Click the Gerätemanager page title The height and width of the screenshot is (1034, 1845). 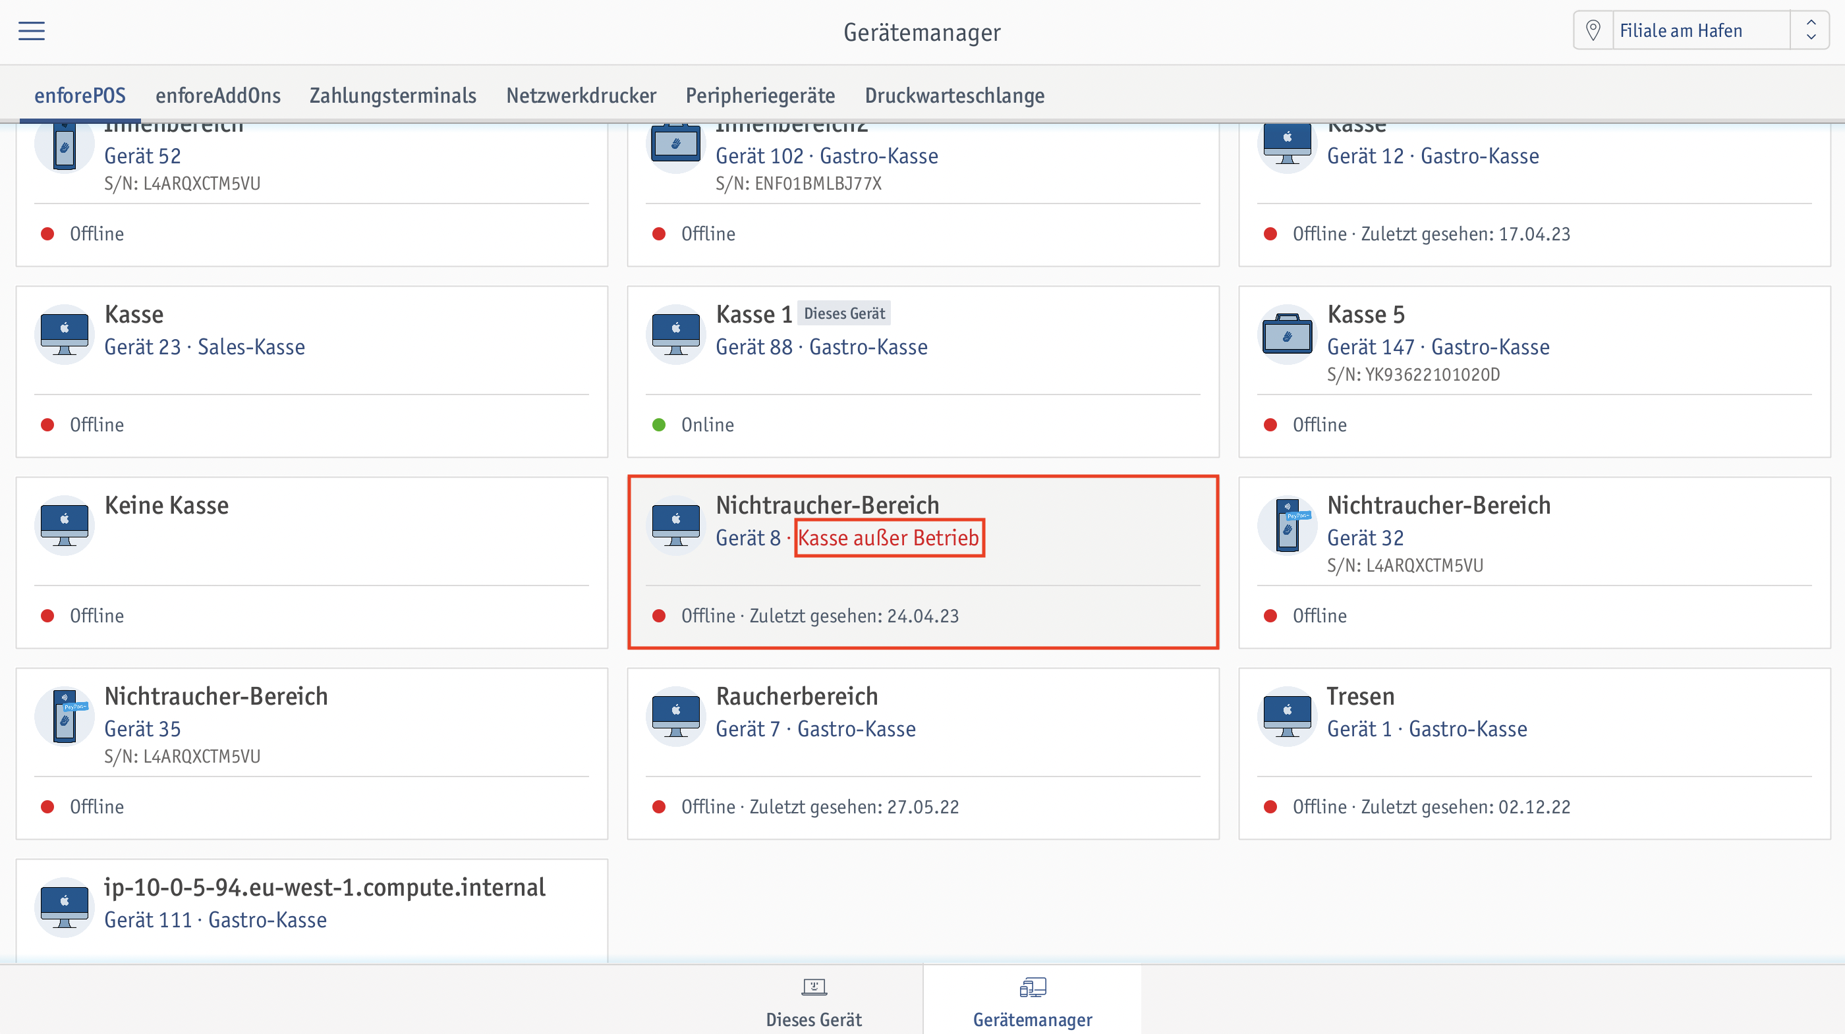pyautogui.click(x=922, y=32)
